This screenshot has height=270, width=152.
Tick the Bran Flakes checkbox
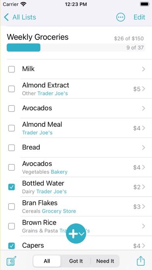pos(12,206)
